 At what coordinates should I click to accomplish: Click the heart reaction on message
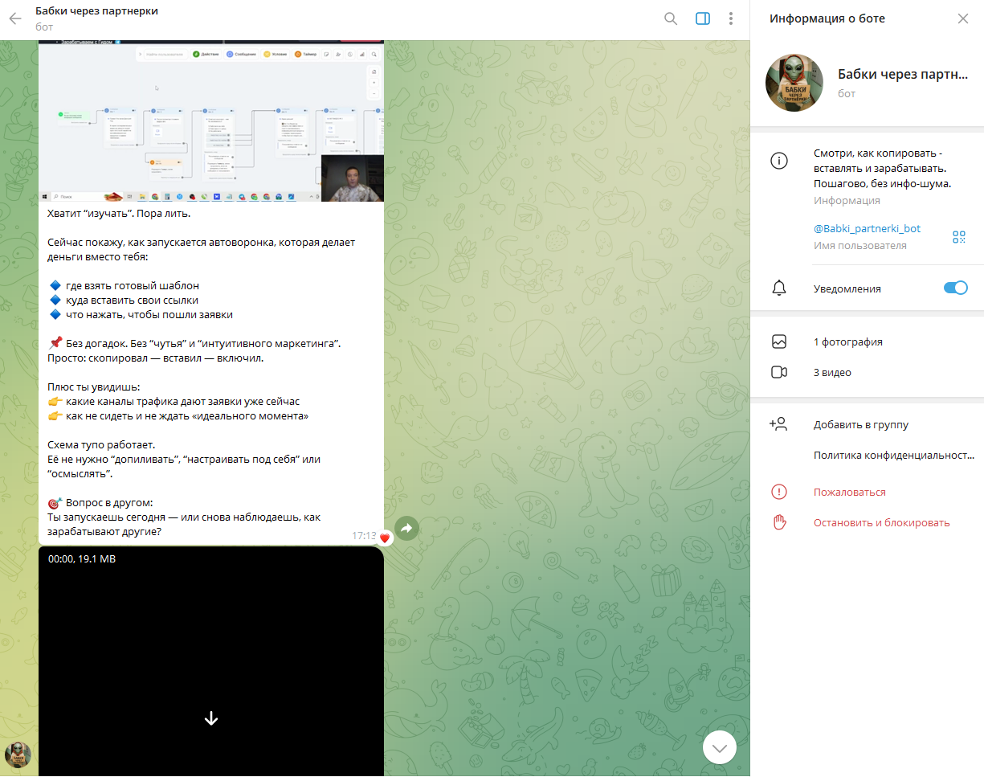385,538
